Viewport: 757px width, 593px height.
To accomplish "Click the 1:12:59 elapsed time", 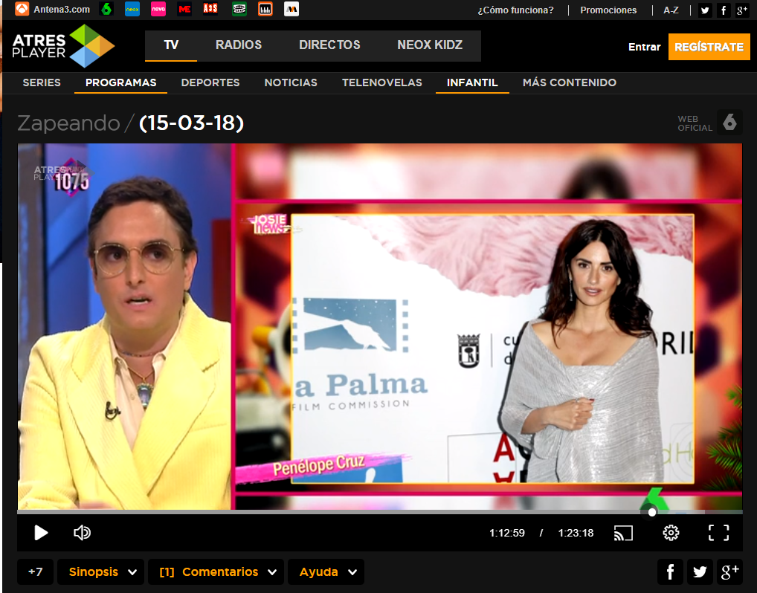I will click(x=507, y=533).
